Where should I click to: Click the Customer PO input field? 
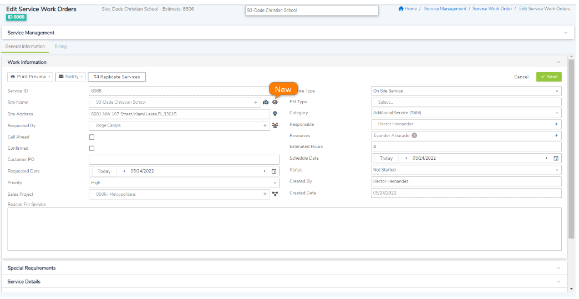click(x=184, y=159)
